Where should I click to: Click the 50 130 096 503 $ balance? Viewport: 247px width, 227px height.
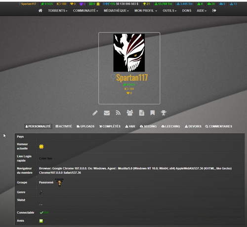[127, 4]
